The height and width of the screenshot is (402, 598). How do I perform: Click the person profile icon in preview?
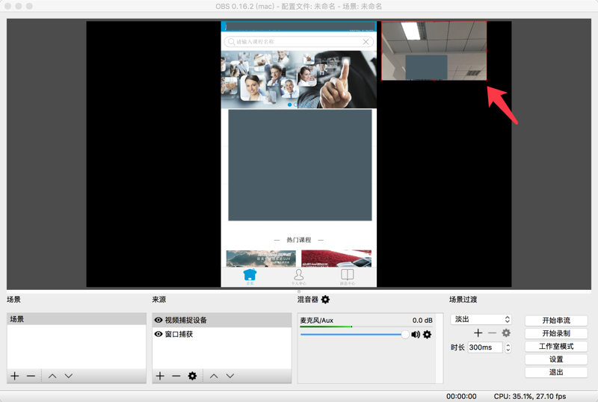[298, 276]
